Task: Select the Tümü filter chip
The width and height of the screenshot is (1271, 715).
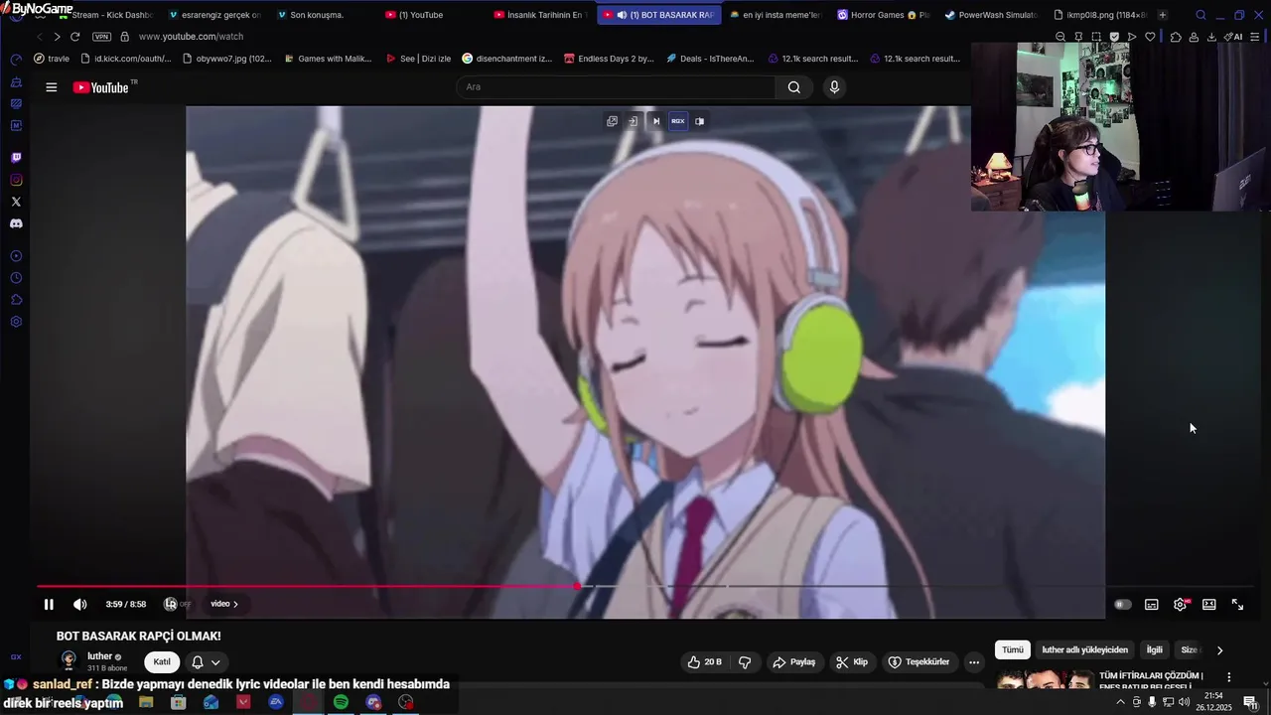Action: click(x=1012, y=650)
